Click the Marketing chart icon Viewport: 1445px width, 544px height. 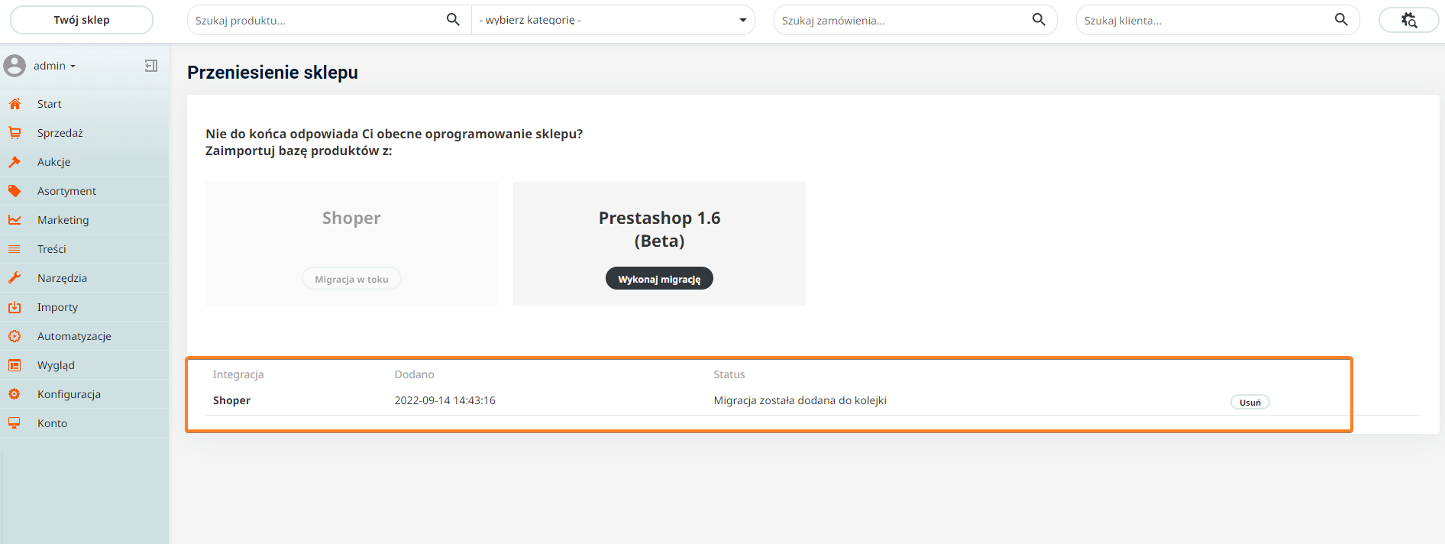tap(15, 220)
